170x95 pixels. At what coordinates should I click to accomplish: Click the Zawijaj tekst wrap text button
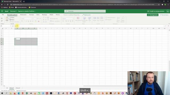[x=54, y=19]
